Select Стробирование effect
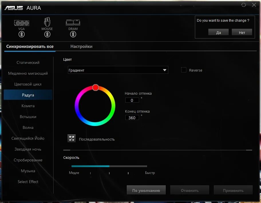The height and width of the screenshot is (203, 261). pos(28,160)
